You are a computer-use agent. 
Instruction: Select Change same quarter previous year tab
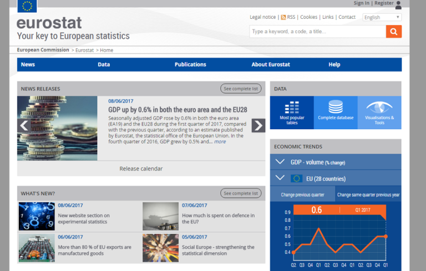pos(368,195)
